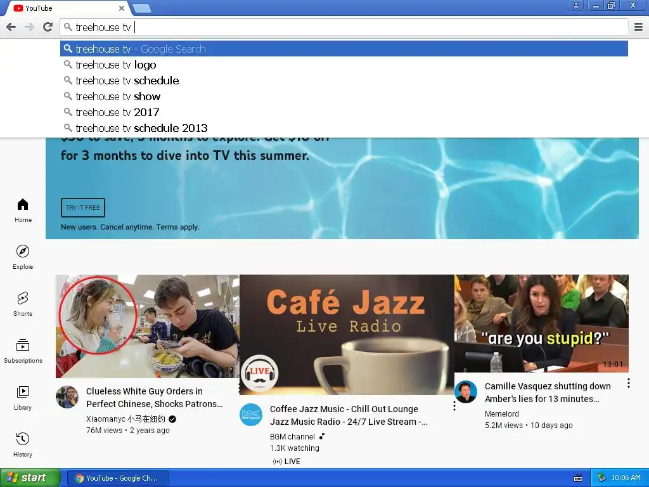Open Library in sidebar
The width and height of the screenshot is (649, 487).
(x=23, y=398)
